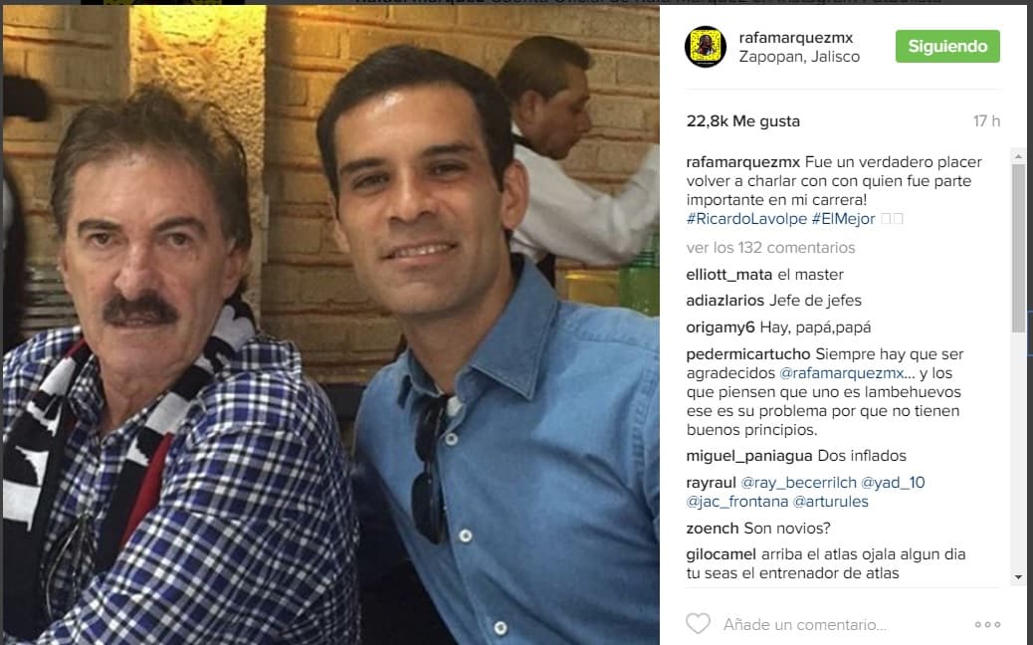Click the heart like icon
Screen dimensions: 1033x645
tap(698, 623)
